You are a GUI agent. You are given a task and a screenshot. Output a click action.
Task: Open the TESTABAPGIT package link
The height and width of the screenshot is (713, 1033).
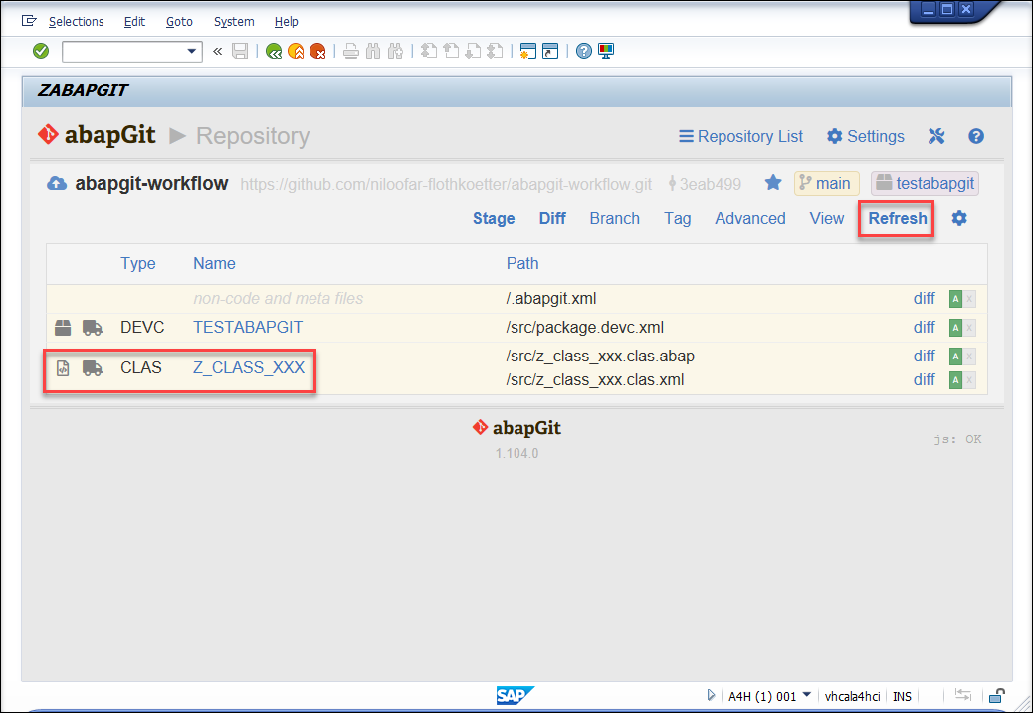[248, 327]
